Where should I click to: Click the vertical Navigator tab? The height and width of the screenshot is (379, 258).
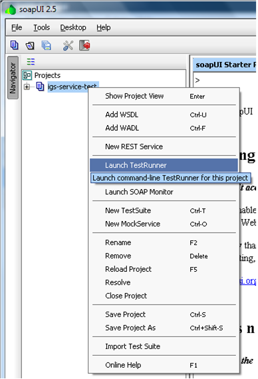pos(13,77)
